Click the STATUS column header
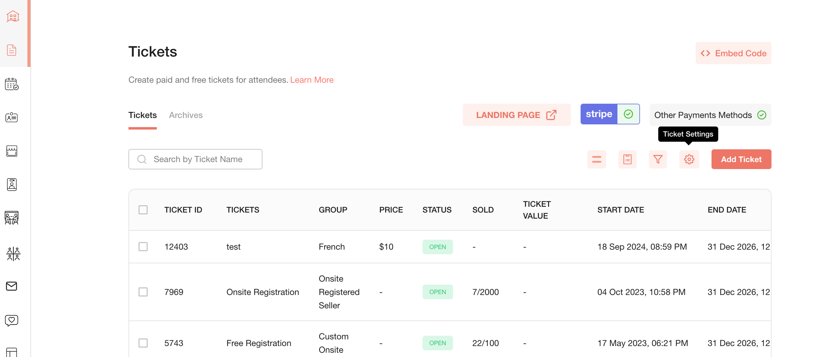The width and height of the screenshot is (833, 357). pyautogui.click(x=437, y=210)
